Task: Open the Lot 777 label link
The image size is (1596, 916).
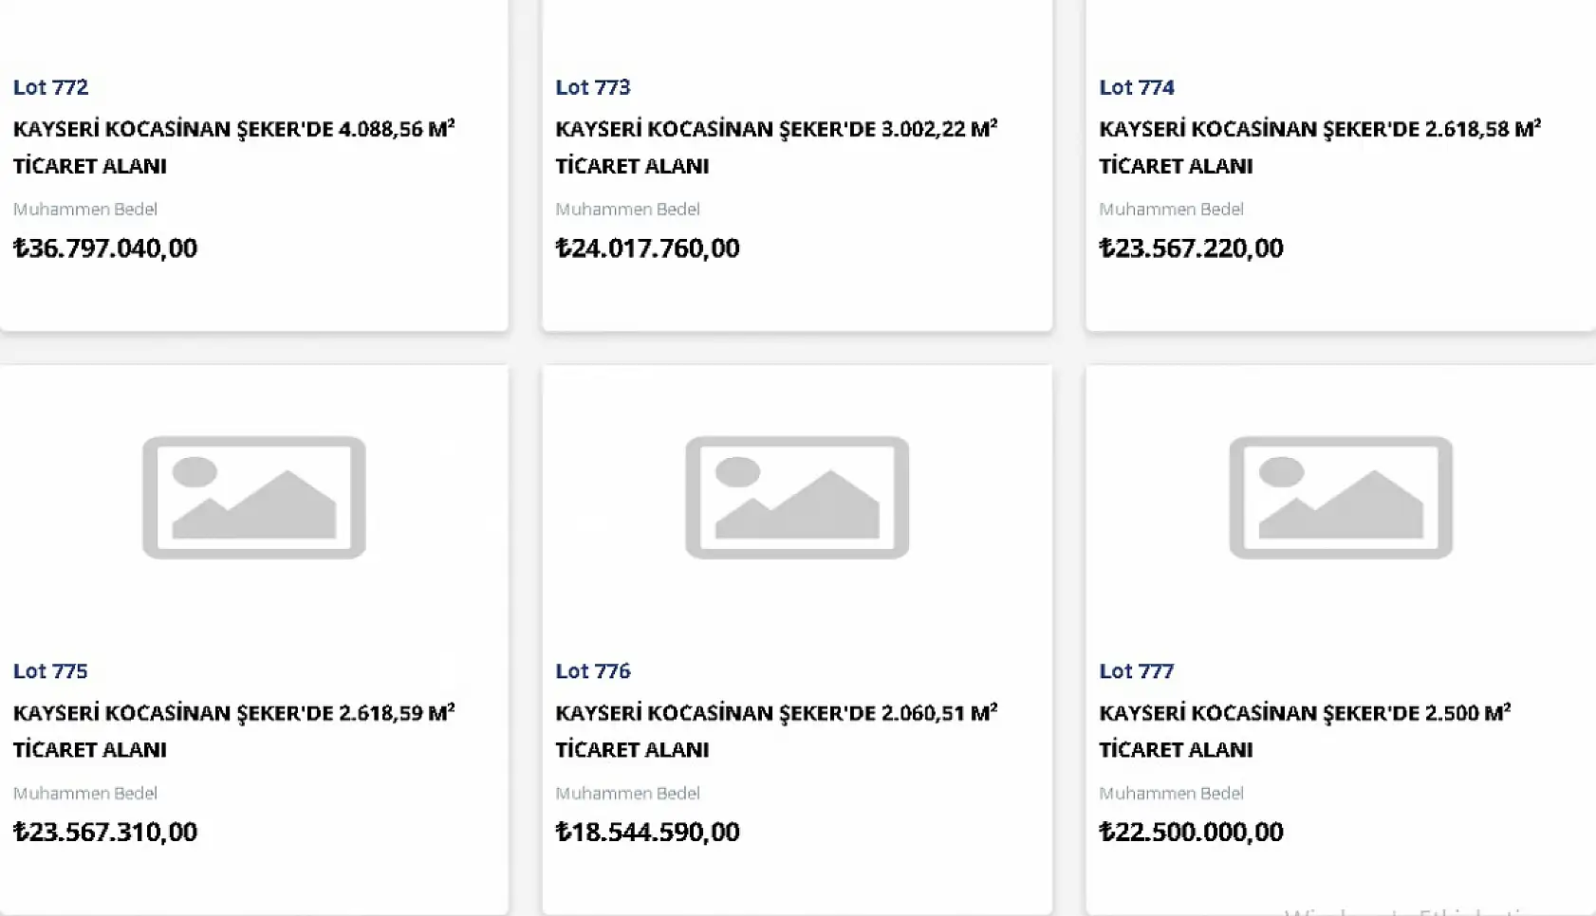Action: pyautogui.click(x=1137, y=671)
